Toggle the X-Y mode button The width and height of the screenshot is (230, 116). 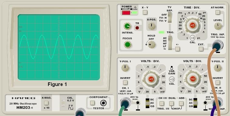(145, 12)
